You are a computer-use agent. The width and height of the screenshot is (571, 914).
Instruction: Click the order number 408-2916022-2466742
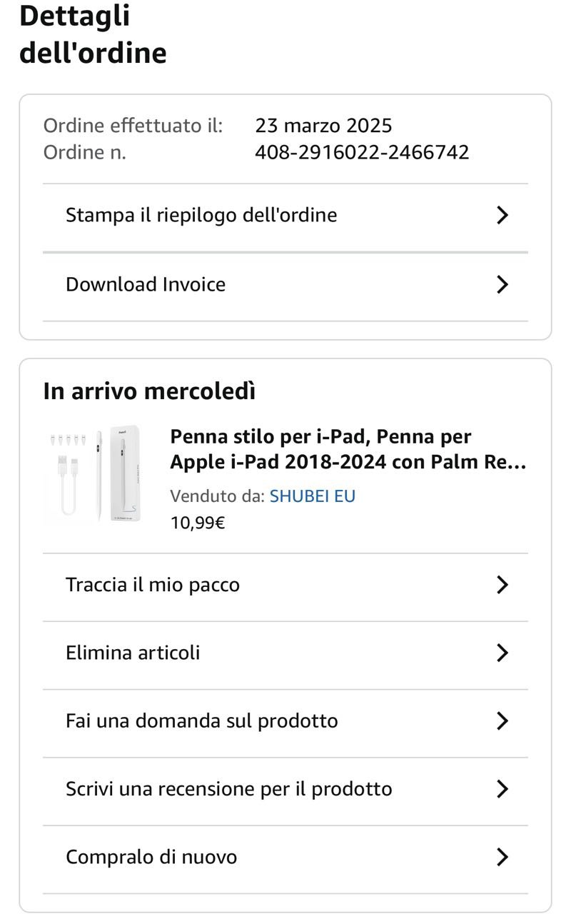(362, 152)
